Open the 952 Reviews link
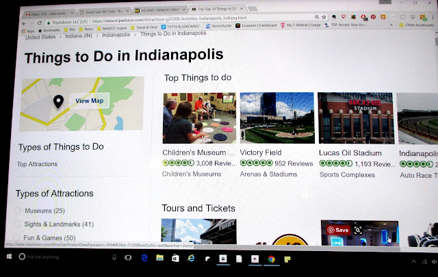Viewport: 438px width, 277px height. point(294,163)
